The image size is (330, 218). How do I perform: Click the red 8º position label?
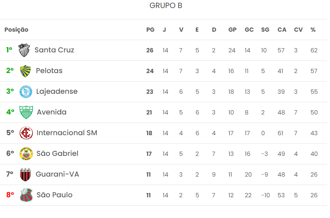coord(10,195)
